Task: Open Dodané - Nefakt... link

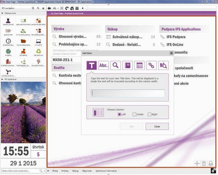Action: coord(126,45)
